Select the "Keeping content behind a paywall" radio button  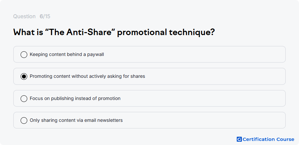tap(24, 55)
